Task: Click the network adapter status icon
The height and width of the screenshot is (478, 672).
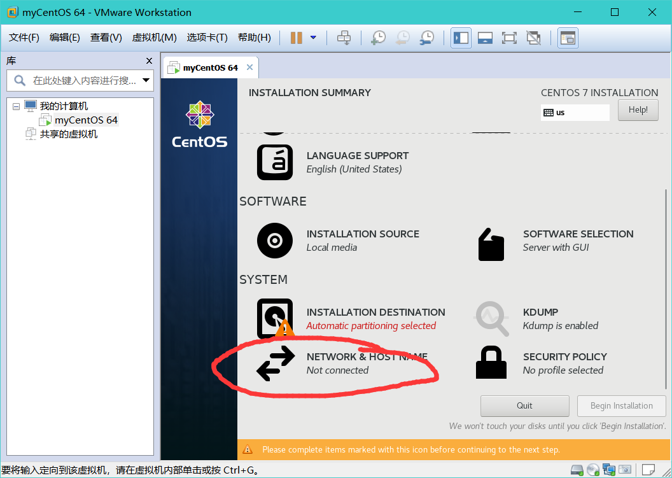Action: (608, 470)
